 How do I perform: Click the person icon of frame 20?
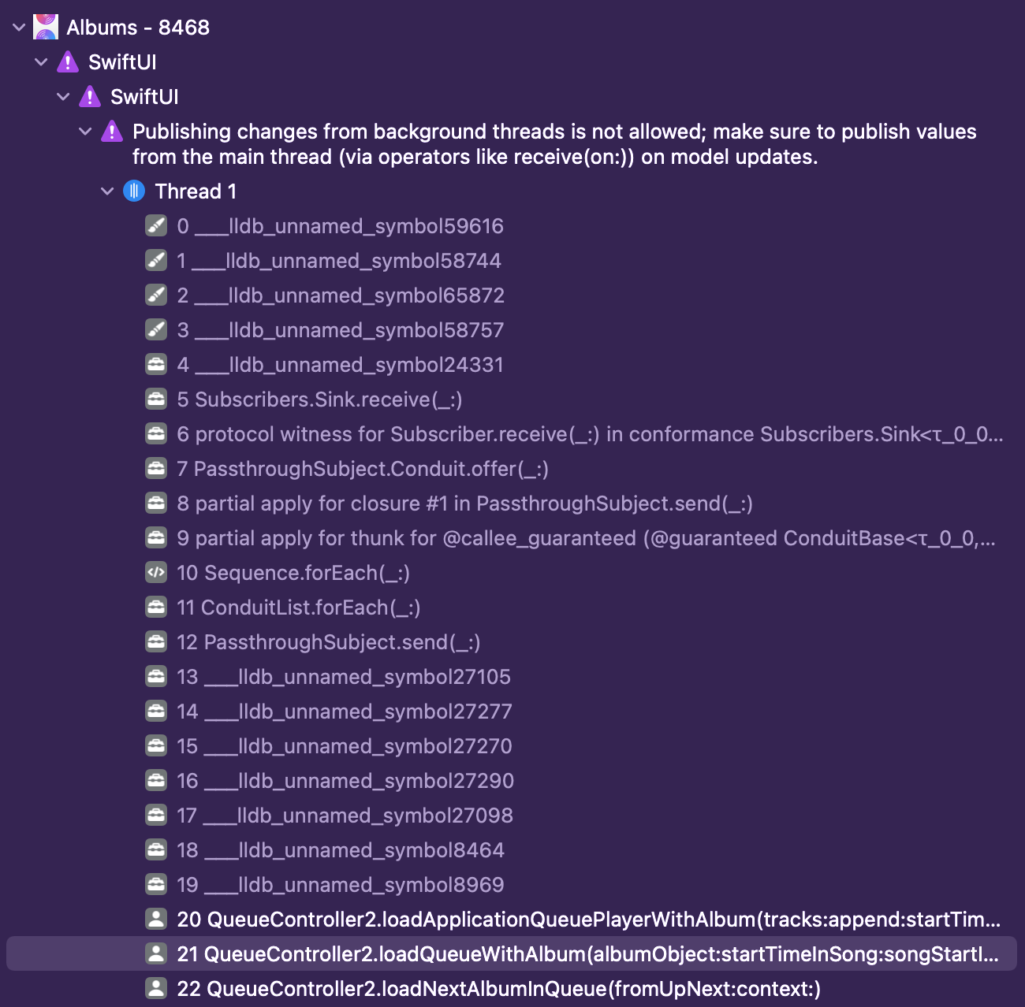pyautogui.click(x=156, y=920)
